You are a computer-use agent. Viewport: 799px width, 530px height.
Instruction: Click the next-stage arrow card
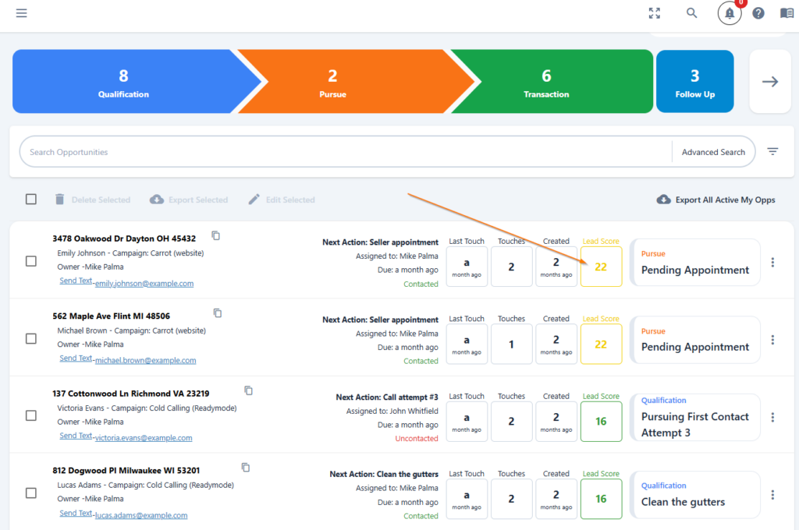(770, 82)
